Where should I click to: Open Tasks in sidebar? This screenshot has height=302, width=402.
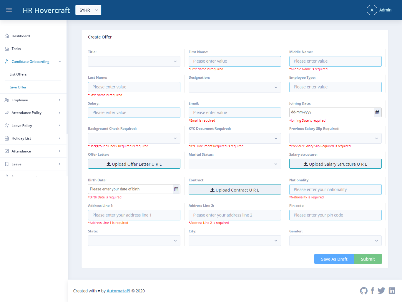tap(33, 49)
